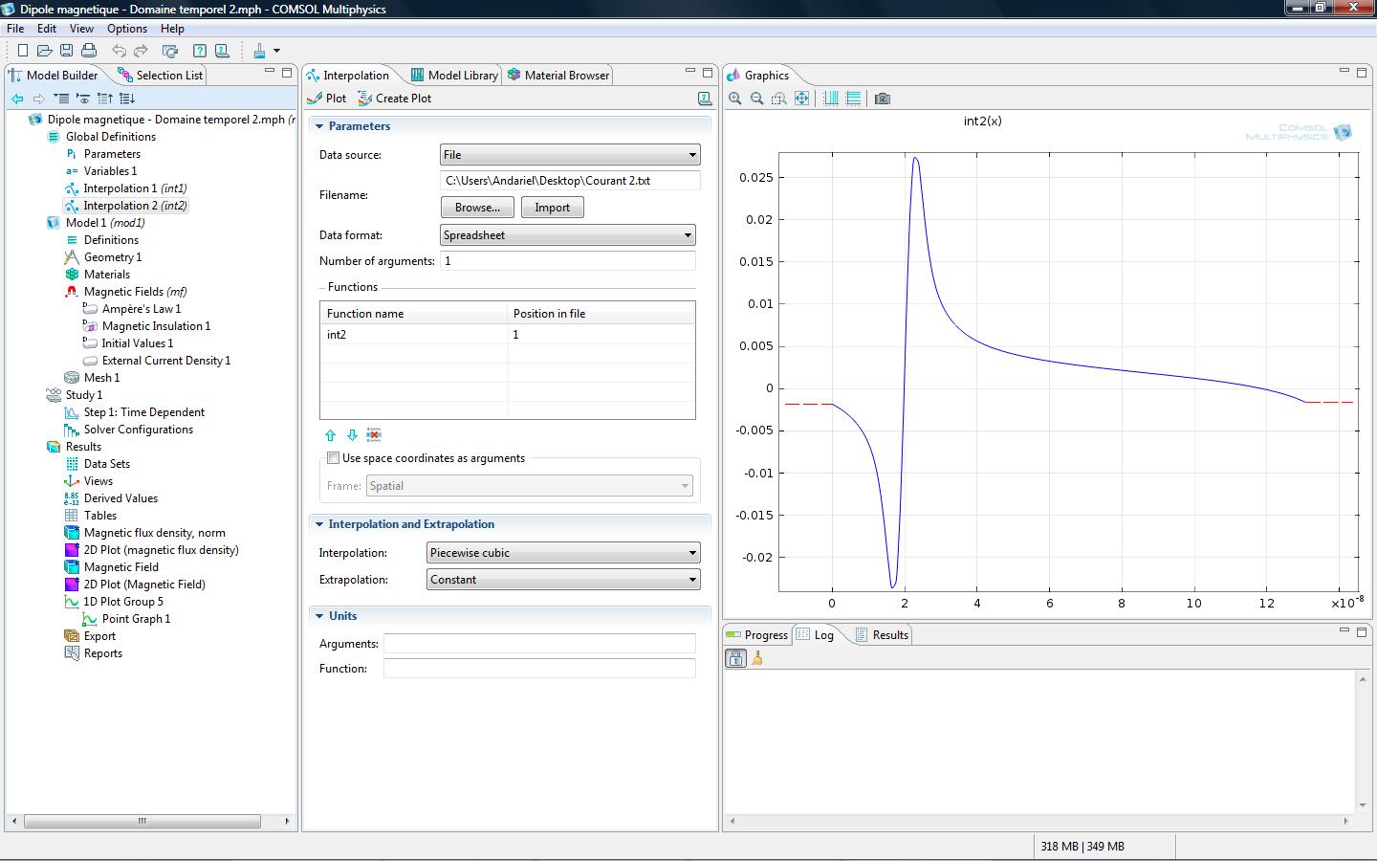This screenshot has width=1377, height=861.
Task: Open the dynamic help laptop icon
Action: [222, 51]
